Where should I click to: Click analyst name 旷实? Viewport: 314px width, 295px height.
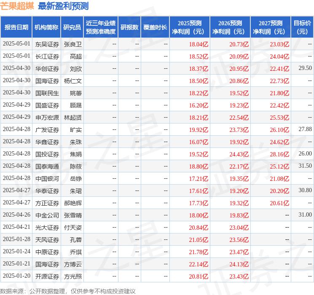coord(76,130)
